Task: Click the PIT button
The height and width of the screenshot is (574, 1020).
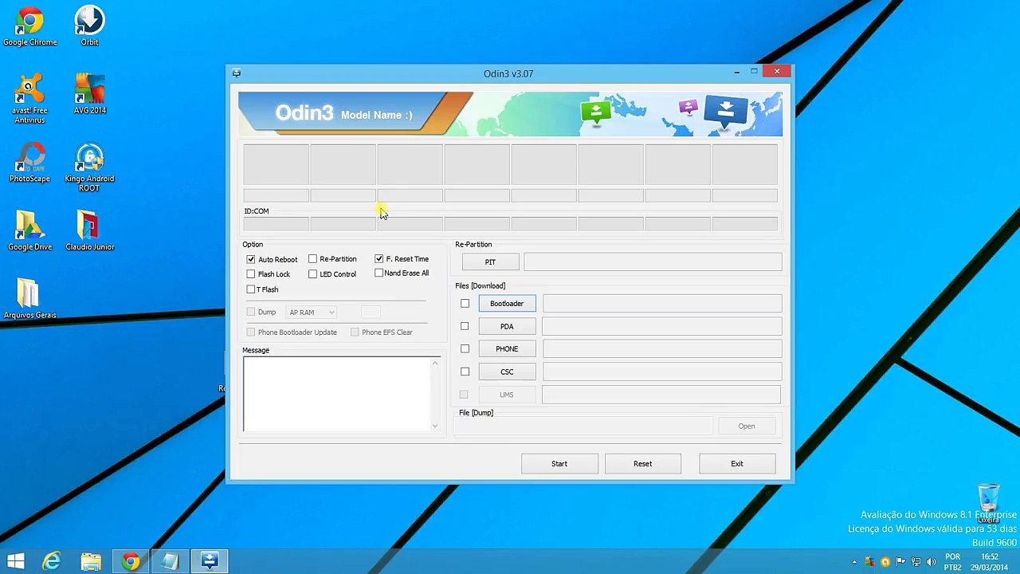Action: tap(490, 261)
